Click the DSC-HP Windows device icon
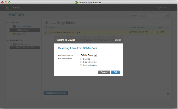Image resolution: width=178 pixels, height=109 pixels. [14, 34]
